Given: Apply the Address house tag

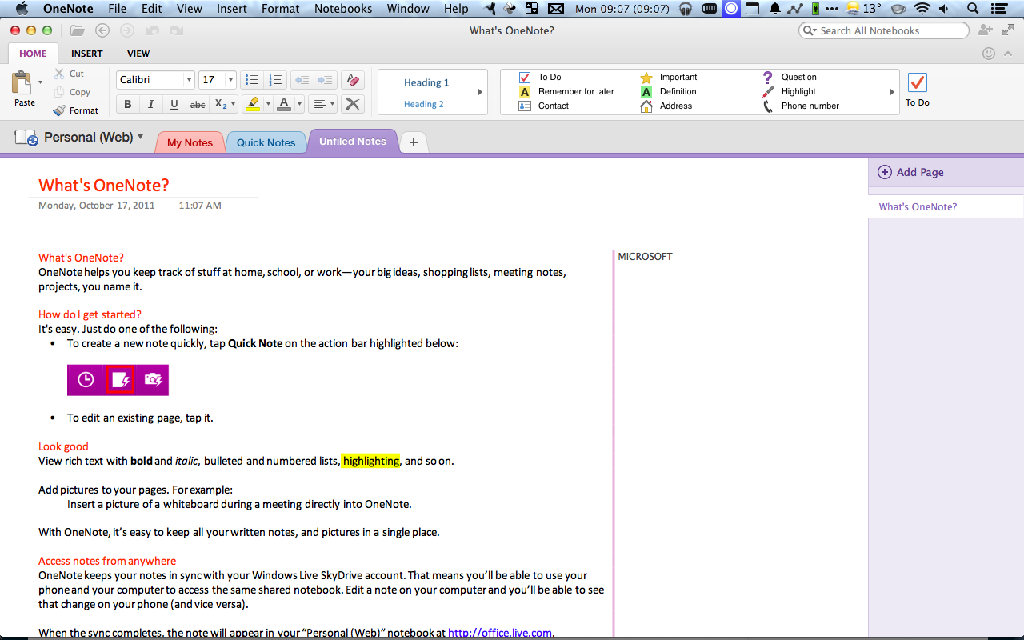Looking at the screenshot, I should 666,106.
